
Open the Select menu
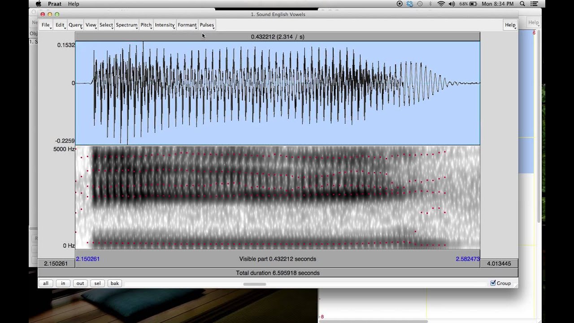click(x=106, y=25)
